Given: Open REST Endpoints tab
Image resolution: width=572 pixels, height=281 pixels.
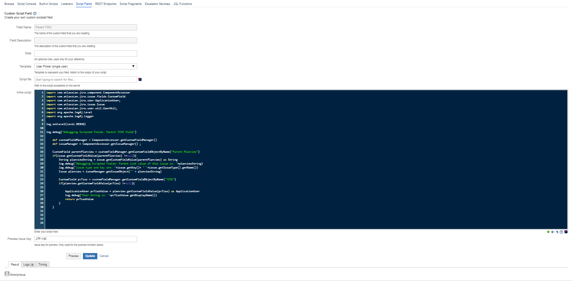Looking at the screenshot, I should tap(106, 4).
